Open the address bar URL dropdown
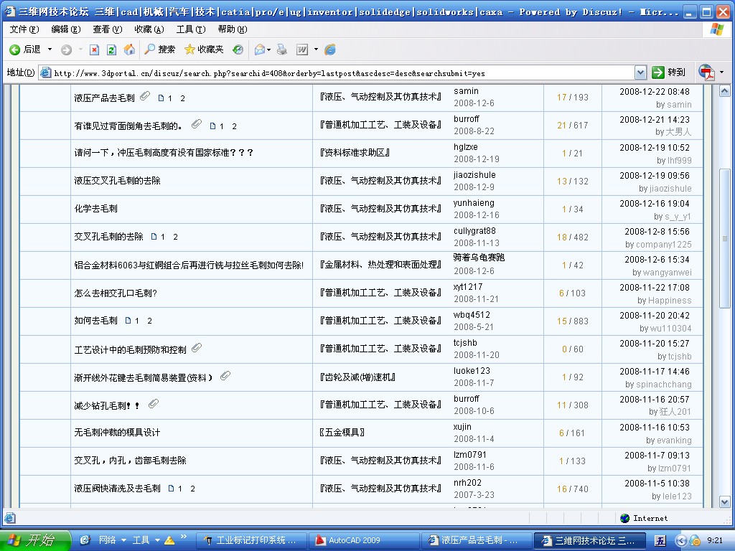Viewport: 735px width, 551px height. coord(640,72)
